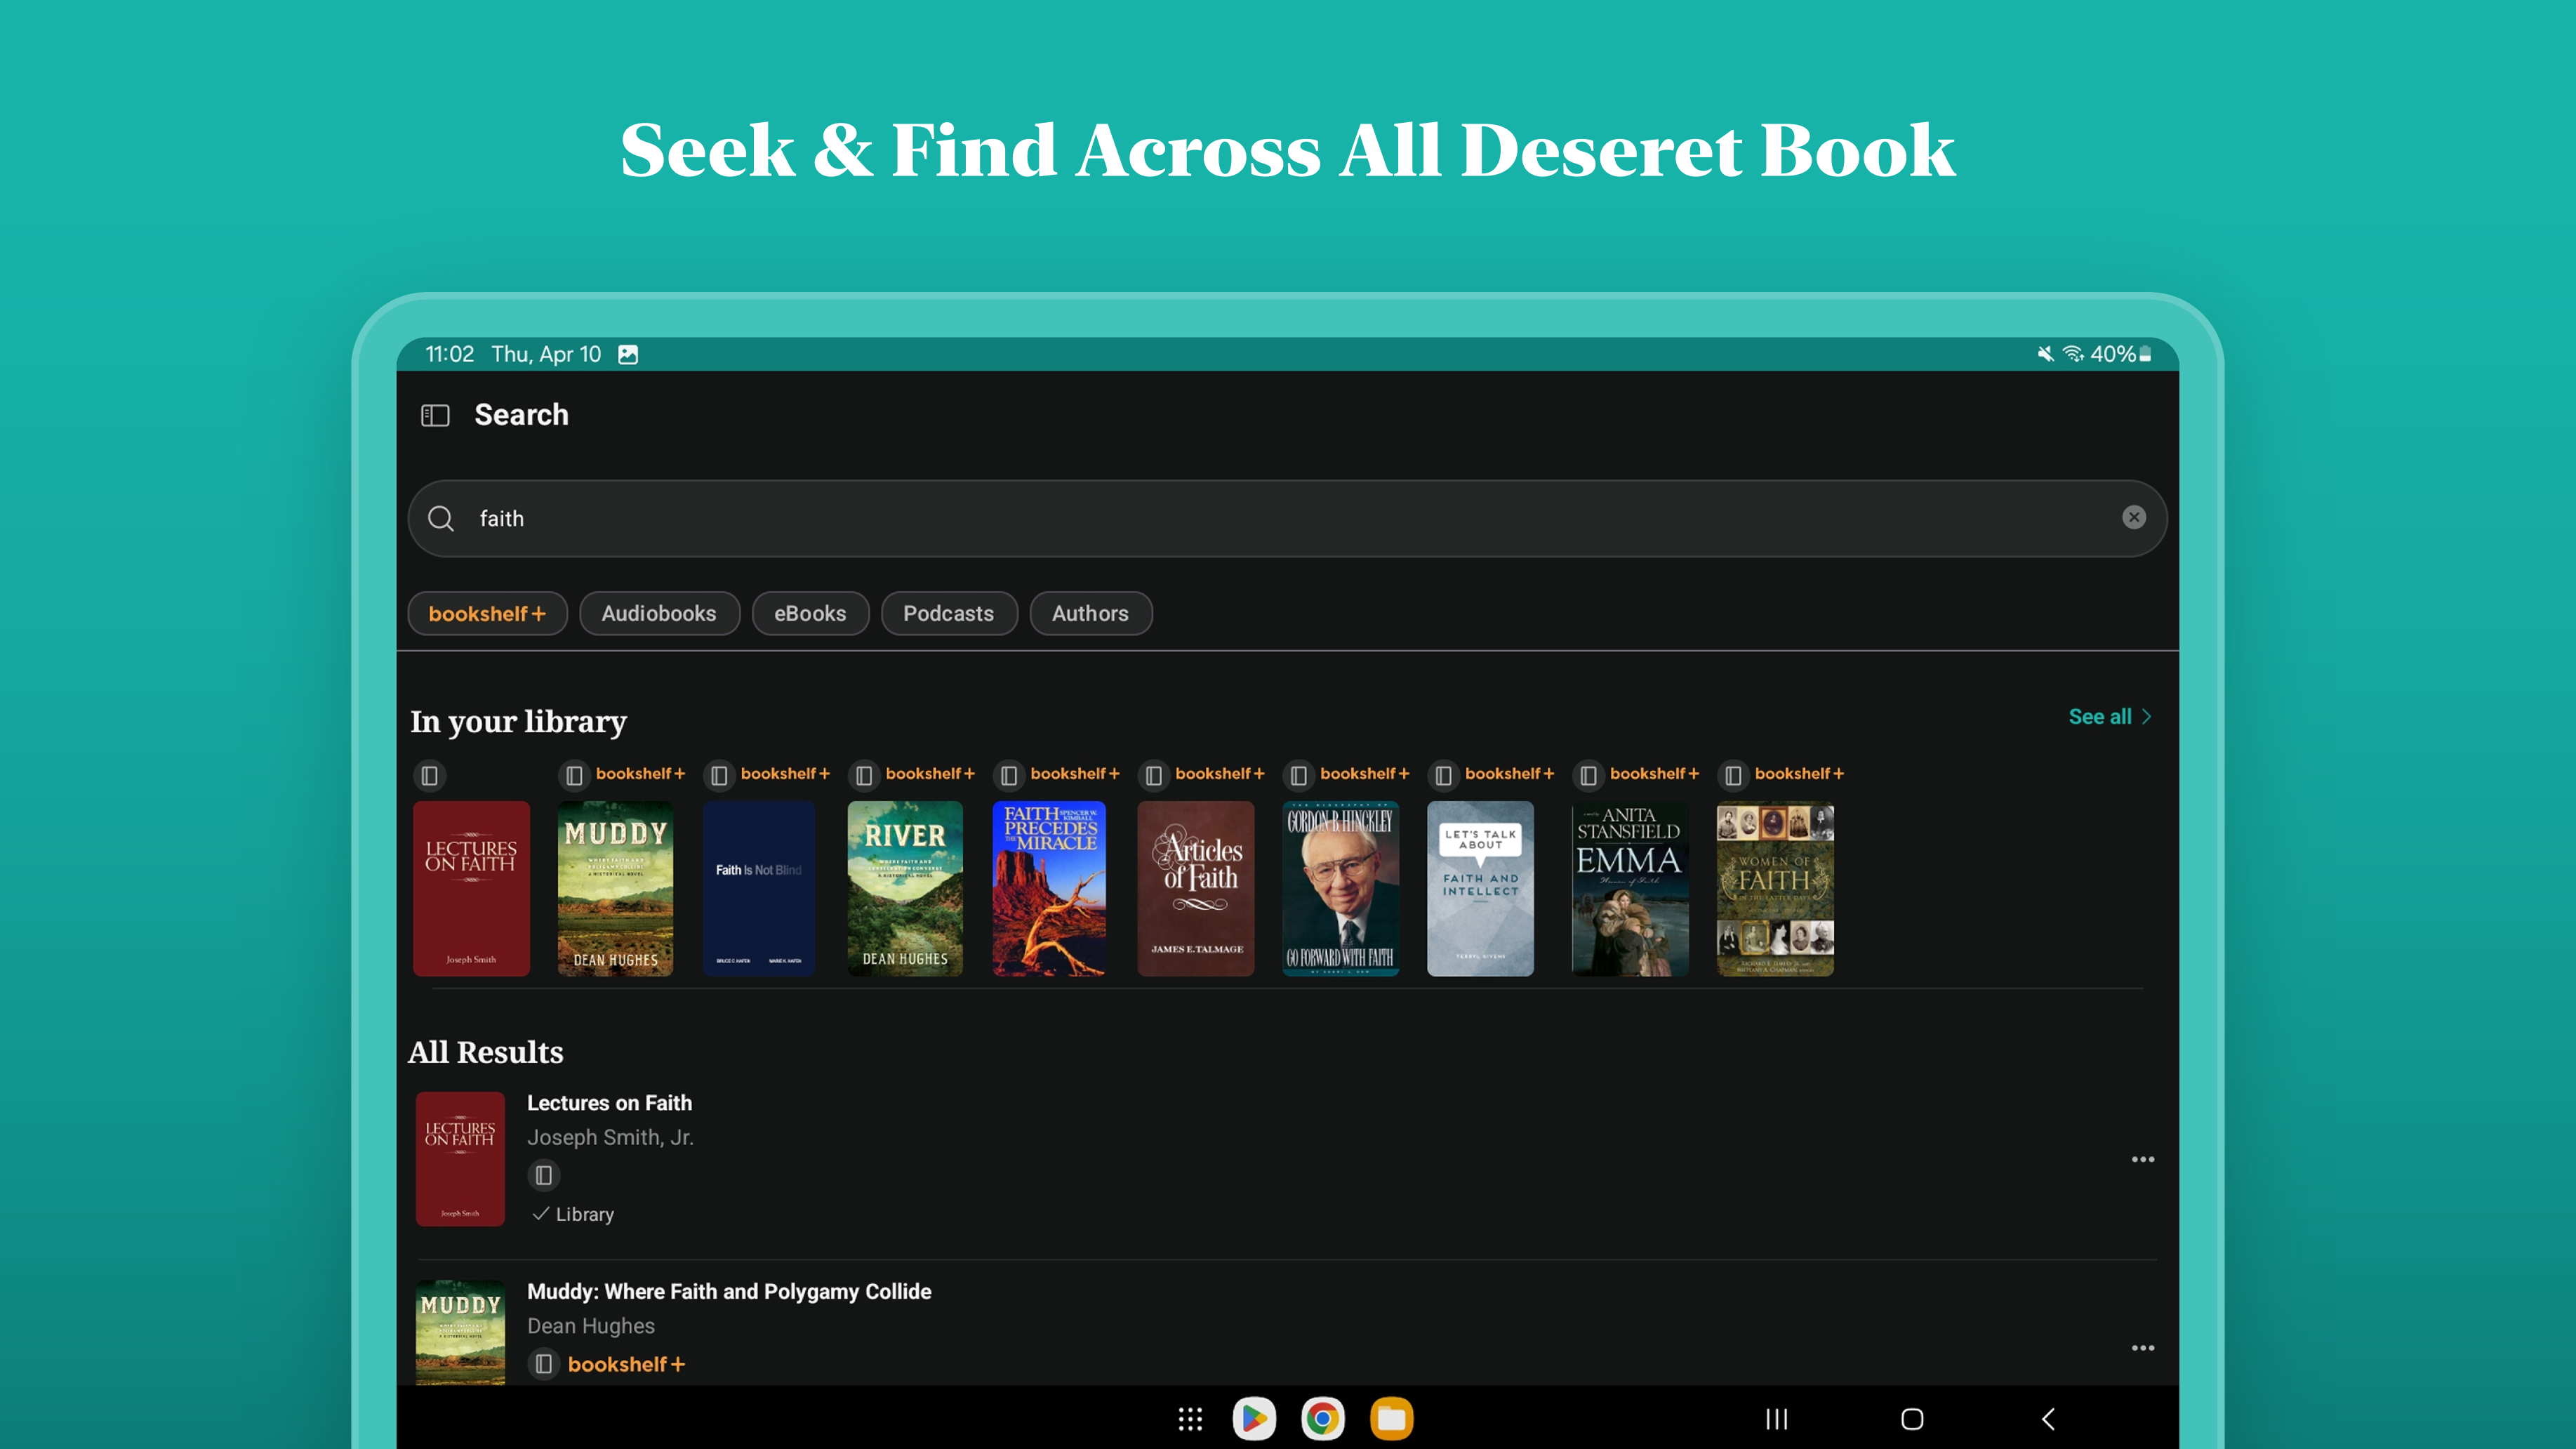Click the magnifying glass search icon
Screen dimensions: 2576x1449
(441, 518)
